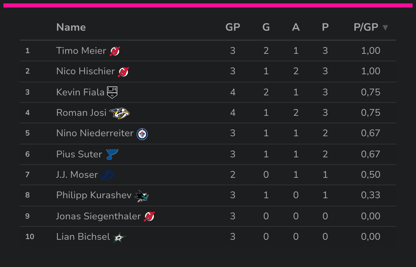Screen dimensions: 416x267
Task: Click the Devils logo beside Timo Meier
Action: click(115, 51)
